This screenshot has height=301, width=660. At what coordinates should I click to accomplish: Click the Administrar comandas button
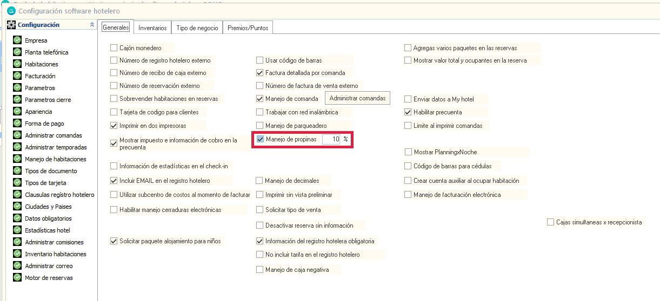point(357,98)
